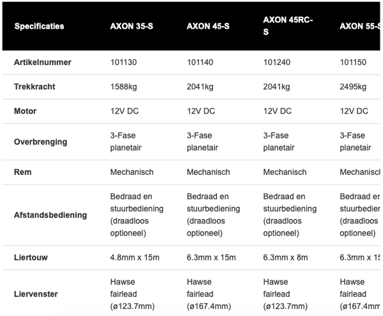This screenshot has width=383, height=316.
Task: Select the Artikelnummer row label
Action: click(43, 63)
